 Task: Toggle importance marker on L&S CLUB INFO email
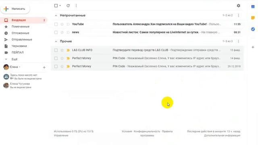click(68, 50)
